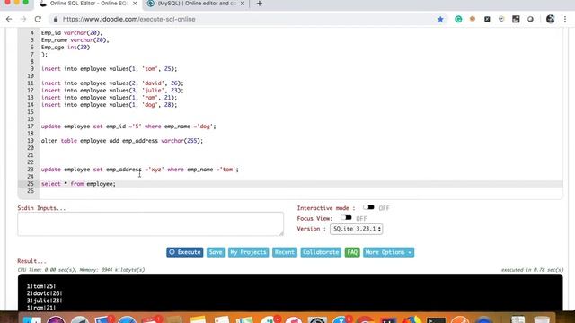Click the update emp_address 'xyz' line
Screen dimensions: 575x323
click(x=140, y=170)
